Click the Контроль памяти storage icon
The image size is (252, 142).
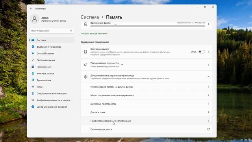point(85,52)
